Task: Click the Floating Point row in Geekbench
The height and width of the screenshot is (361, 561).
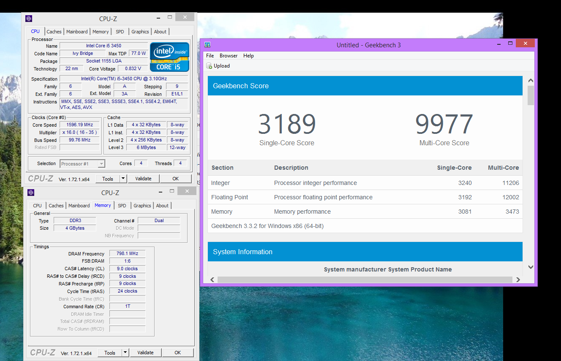Action: [x=365, y=197]
